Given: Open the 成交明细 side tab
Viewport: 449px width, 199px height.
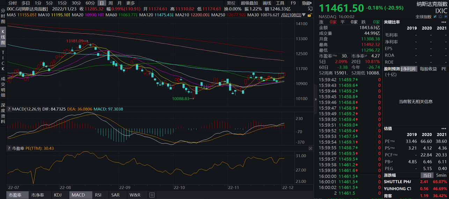Looking at the screenshot, I should [3, 87].
